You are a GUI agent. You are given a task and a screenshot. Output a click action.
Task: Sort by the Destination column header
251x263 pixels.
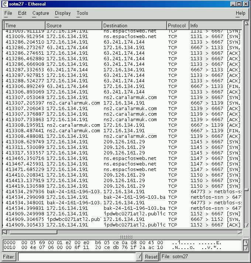click(x=134, y=25)
